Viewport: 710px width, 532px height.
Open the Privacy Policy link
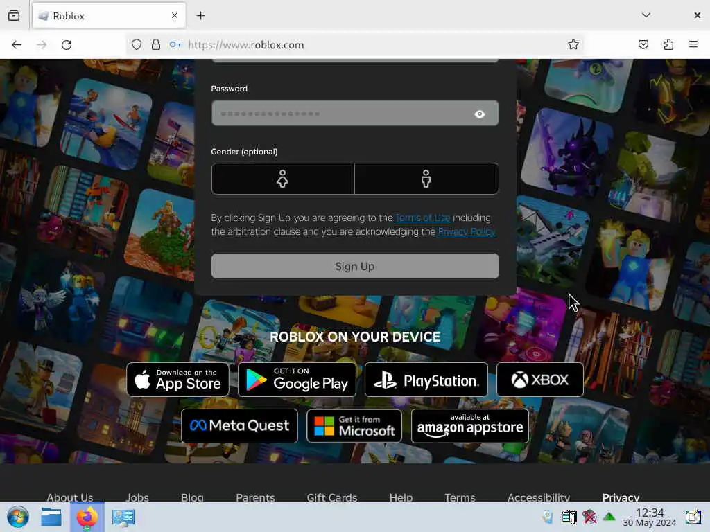click(467, 231)
